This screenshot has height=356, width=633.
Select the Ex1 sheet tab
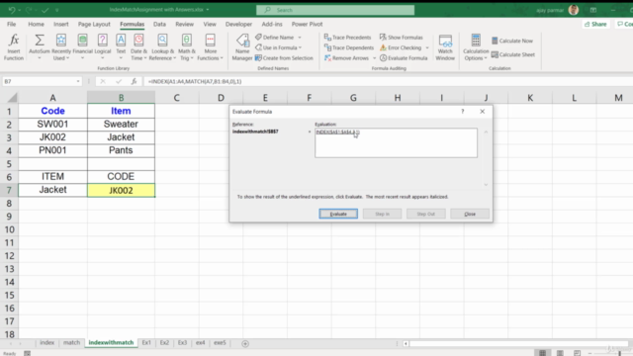click(x=146, y=343)
